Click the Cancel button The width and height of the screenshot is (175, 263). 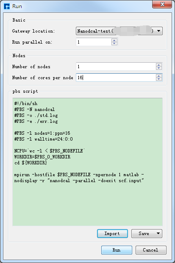(x=151, y=250)
